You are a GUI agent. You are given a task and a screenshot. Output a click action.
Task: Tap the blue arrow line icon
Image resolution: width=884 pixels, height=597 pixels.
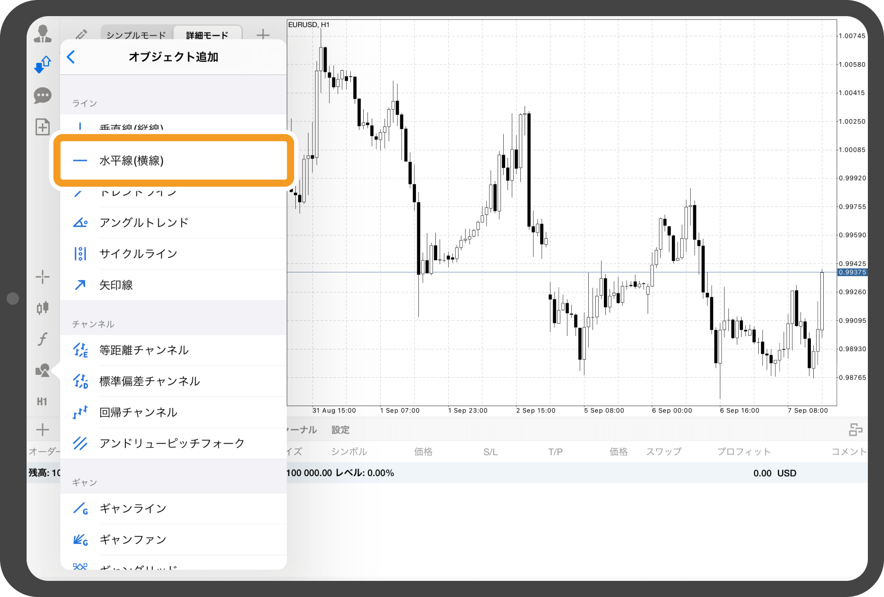[80, 285]
